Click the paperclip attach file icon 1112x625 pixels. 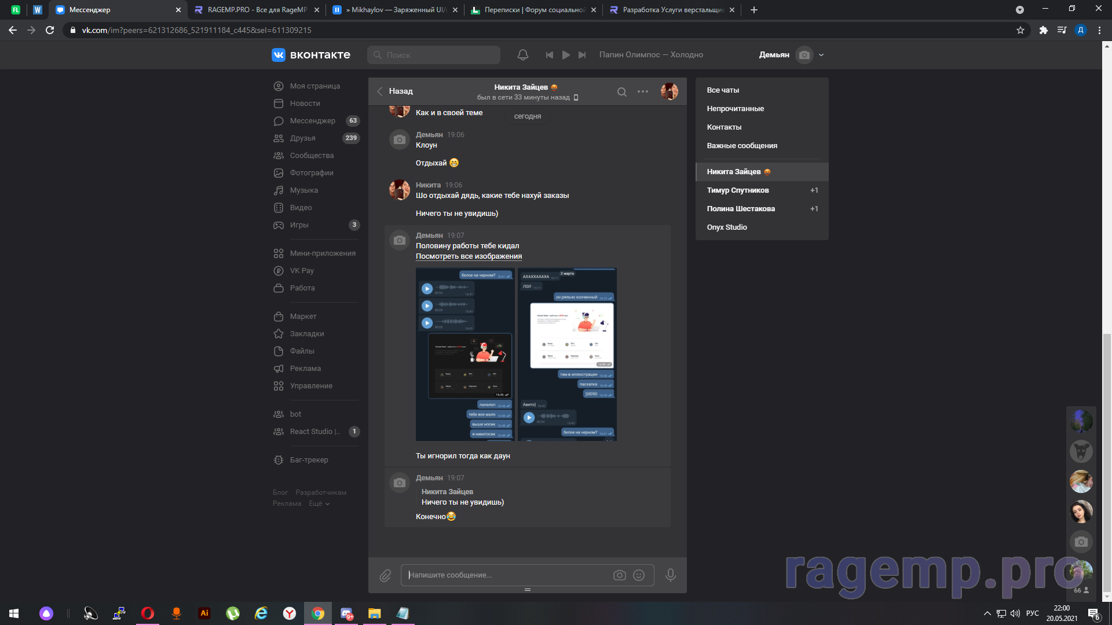point(385,575)
